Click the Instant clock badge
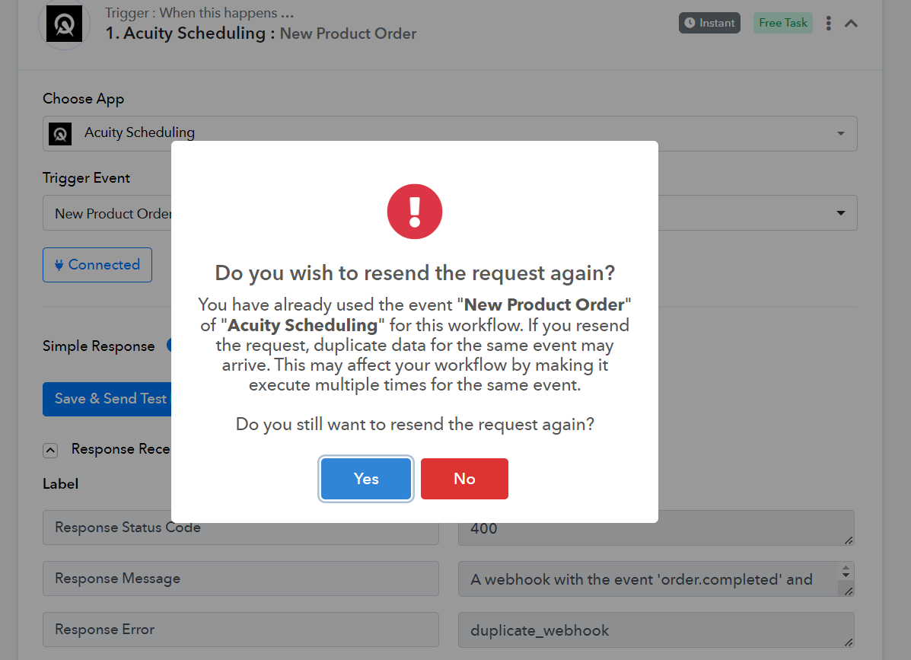 point(709,23)
